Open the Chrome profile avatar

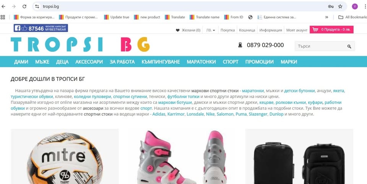355,6
